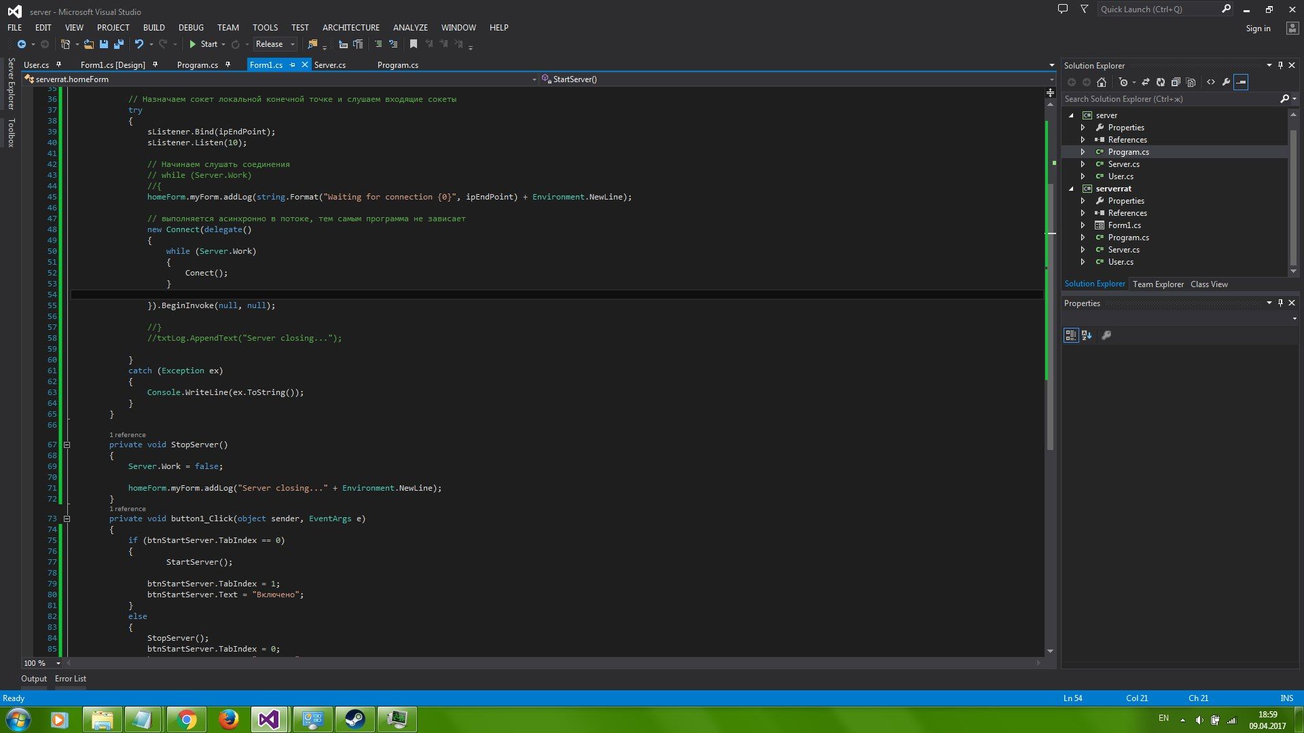Click Refresh in Solution Explorer toolbar
This screenshot has width=1304, height=733.
pyautogui.click(x=1160, y=82)
